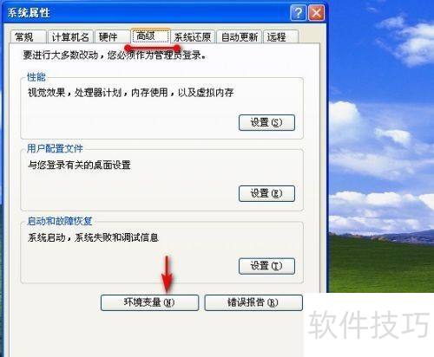Click the 性能 group label
The image size is (434, 357).
tap(36, 77)
